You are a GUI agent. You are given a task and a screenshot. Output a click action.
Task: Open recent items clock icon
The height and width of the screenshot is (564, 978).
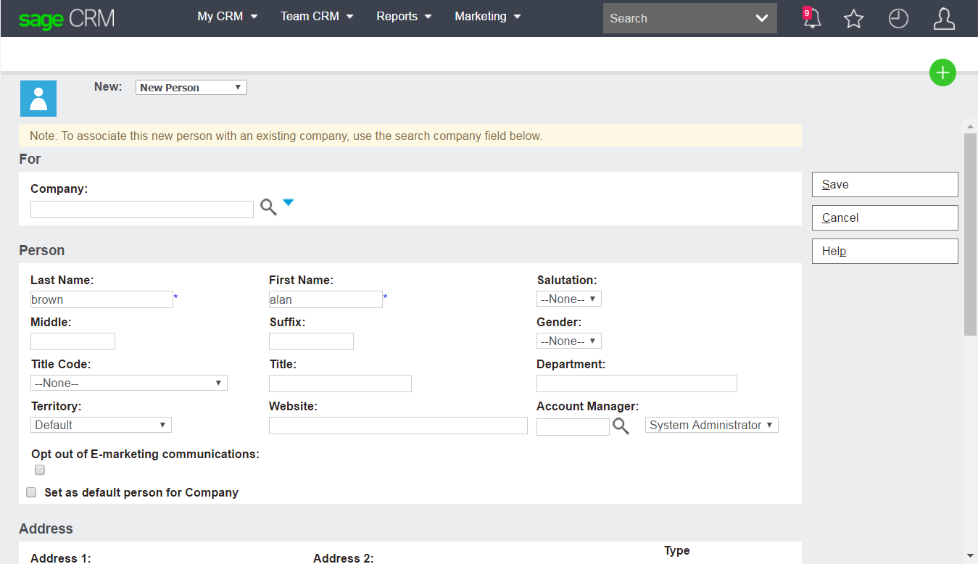898,19
